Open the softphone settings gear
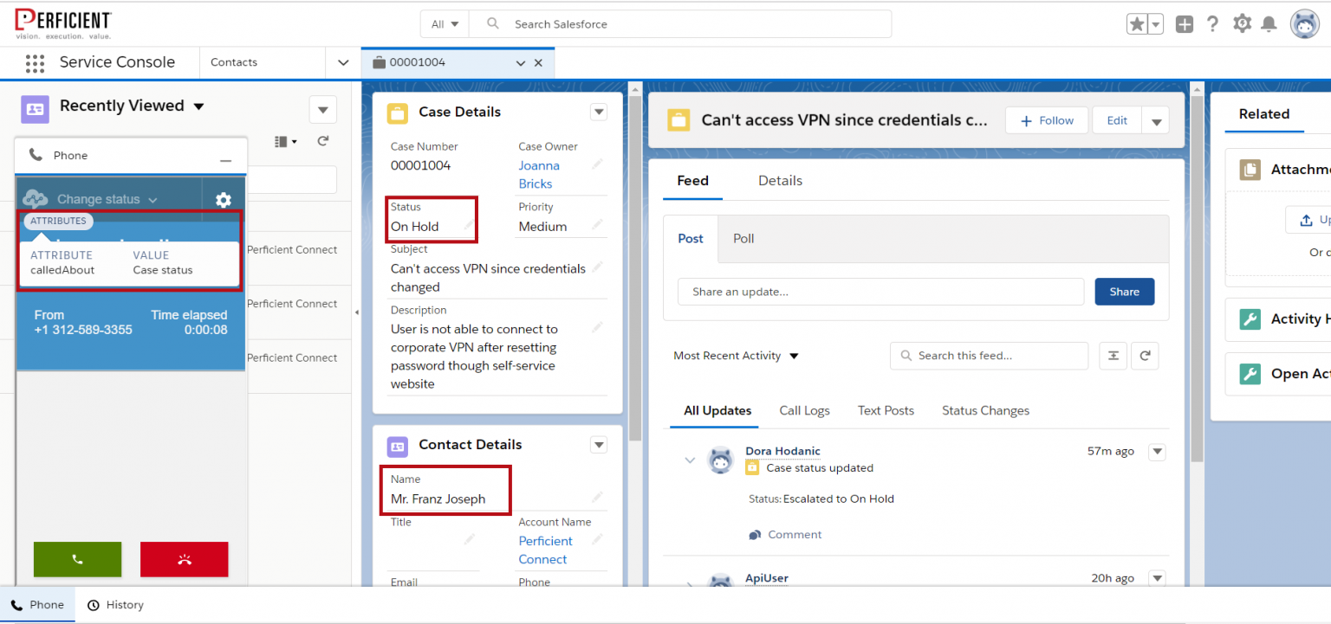This screenshot has width=1331, height=624. tap(224, 199)
